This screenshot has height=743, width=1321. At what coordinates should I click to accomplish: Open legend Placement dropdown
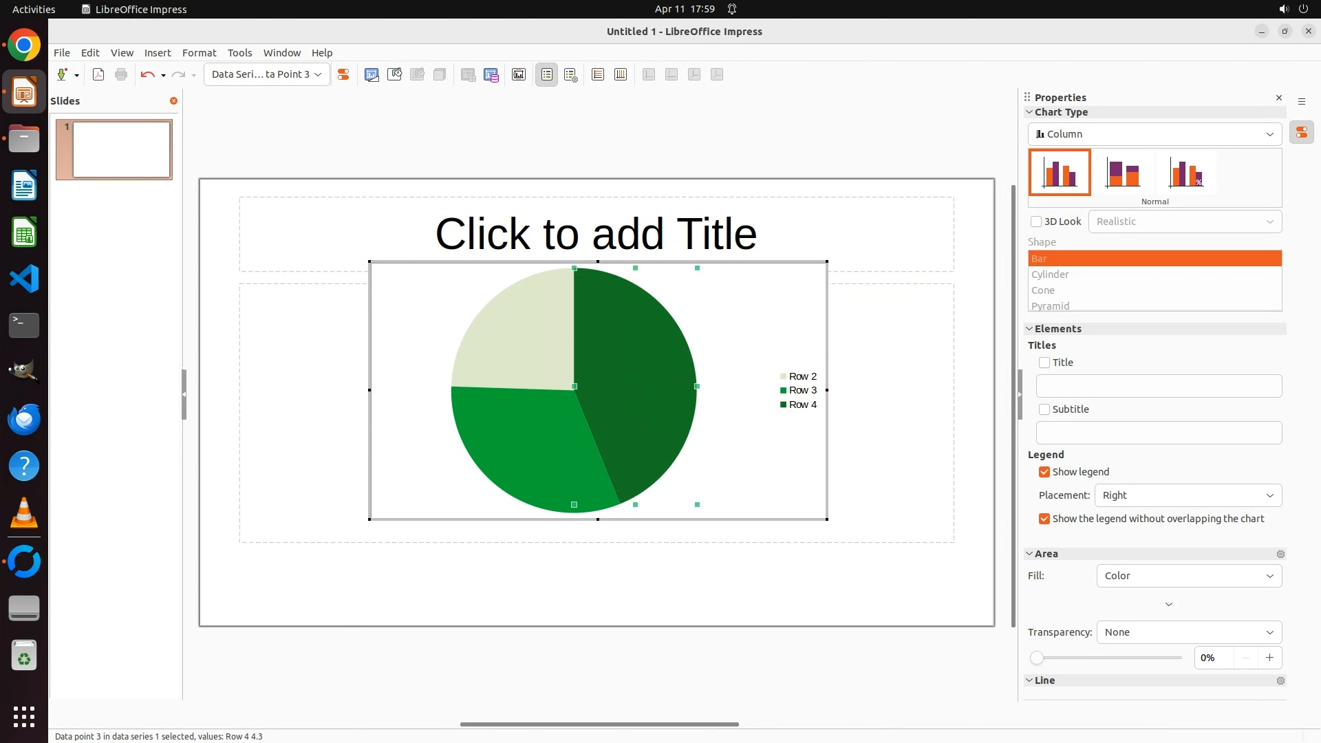click(1188, 495)
